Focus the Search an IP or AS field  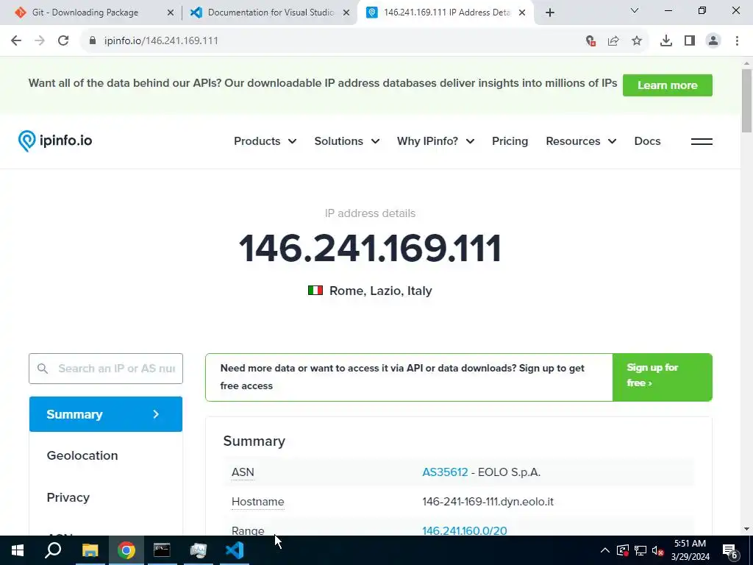[x=106, y=369]
